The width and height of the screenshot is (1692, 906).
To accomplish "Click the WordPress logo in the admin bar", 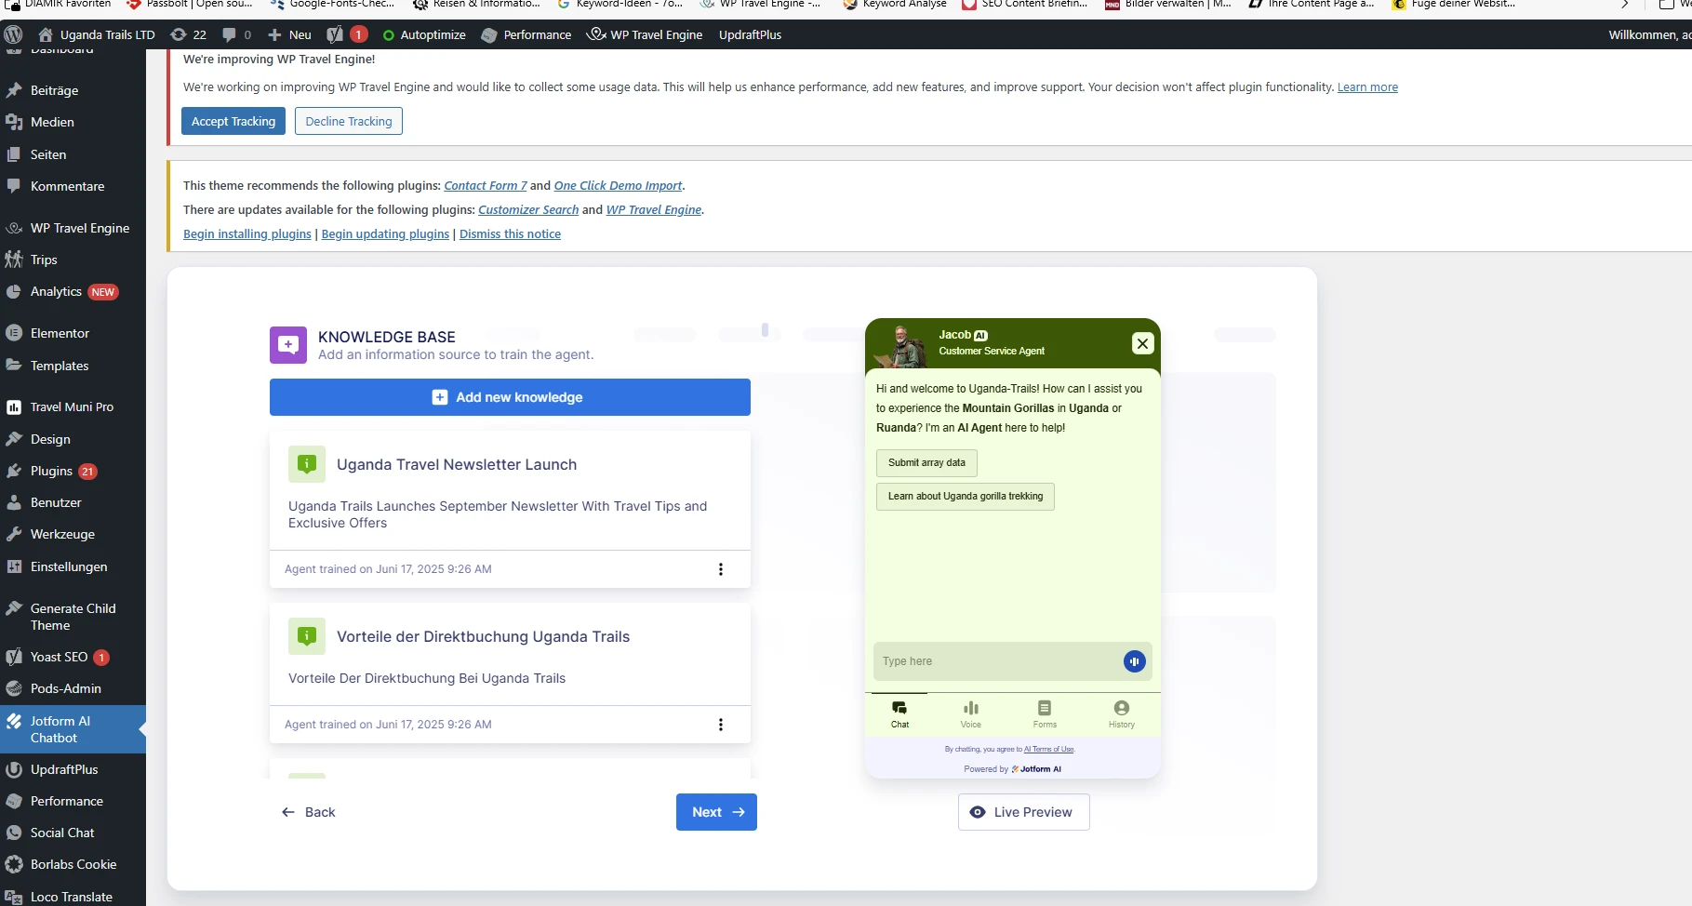I will [x=13, y=34].
